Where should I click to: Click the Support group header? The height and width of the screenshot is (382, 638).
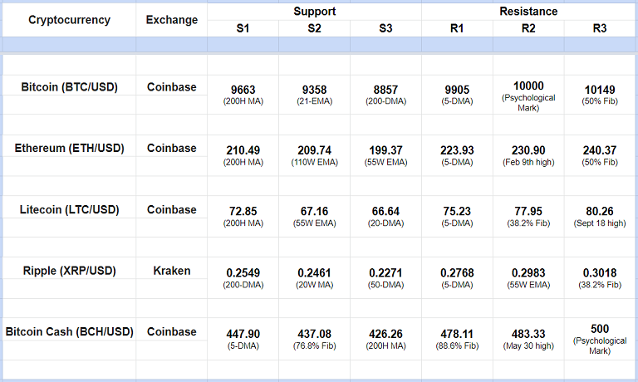(x=314, y=12)
